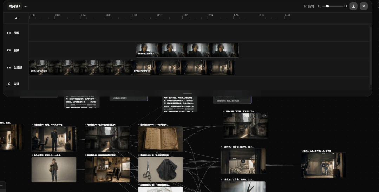This screenshot has width=379, height=192.
Task: Select the clip d7f504af9b47 on the main track
Action: coord(183,67)
